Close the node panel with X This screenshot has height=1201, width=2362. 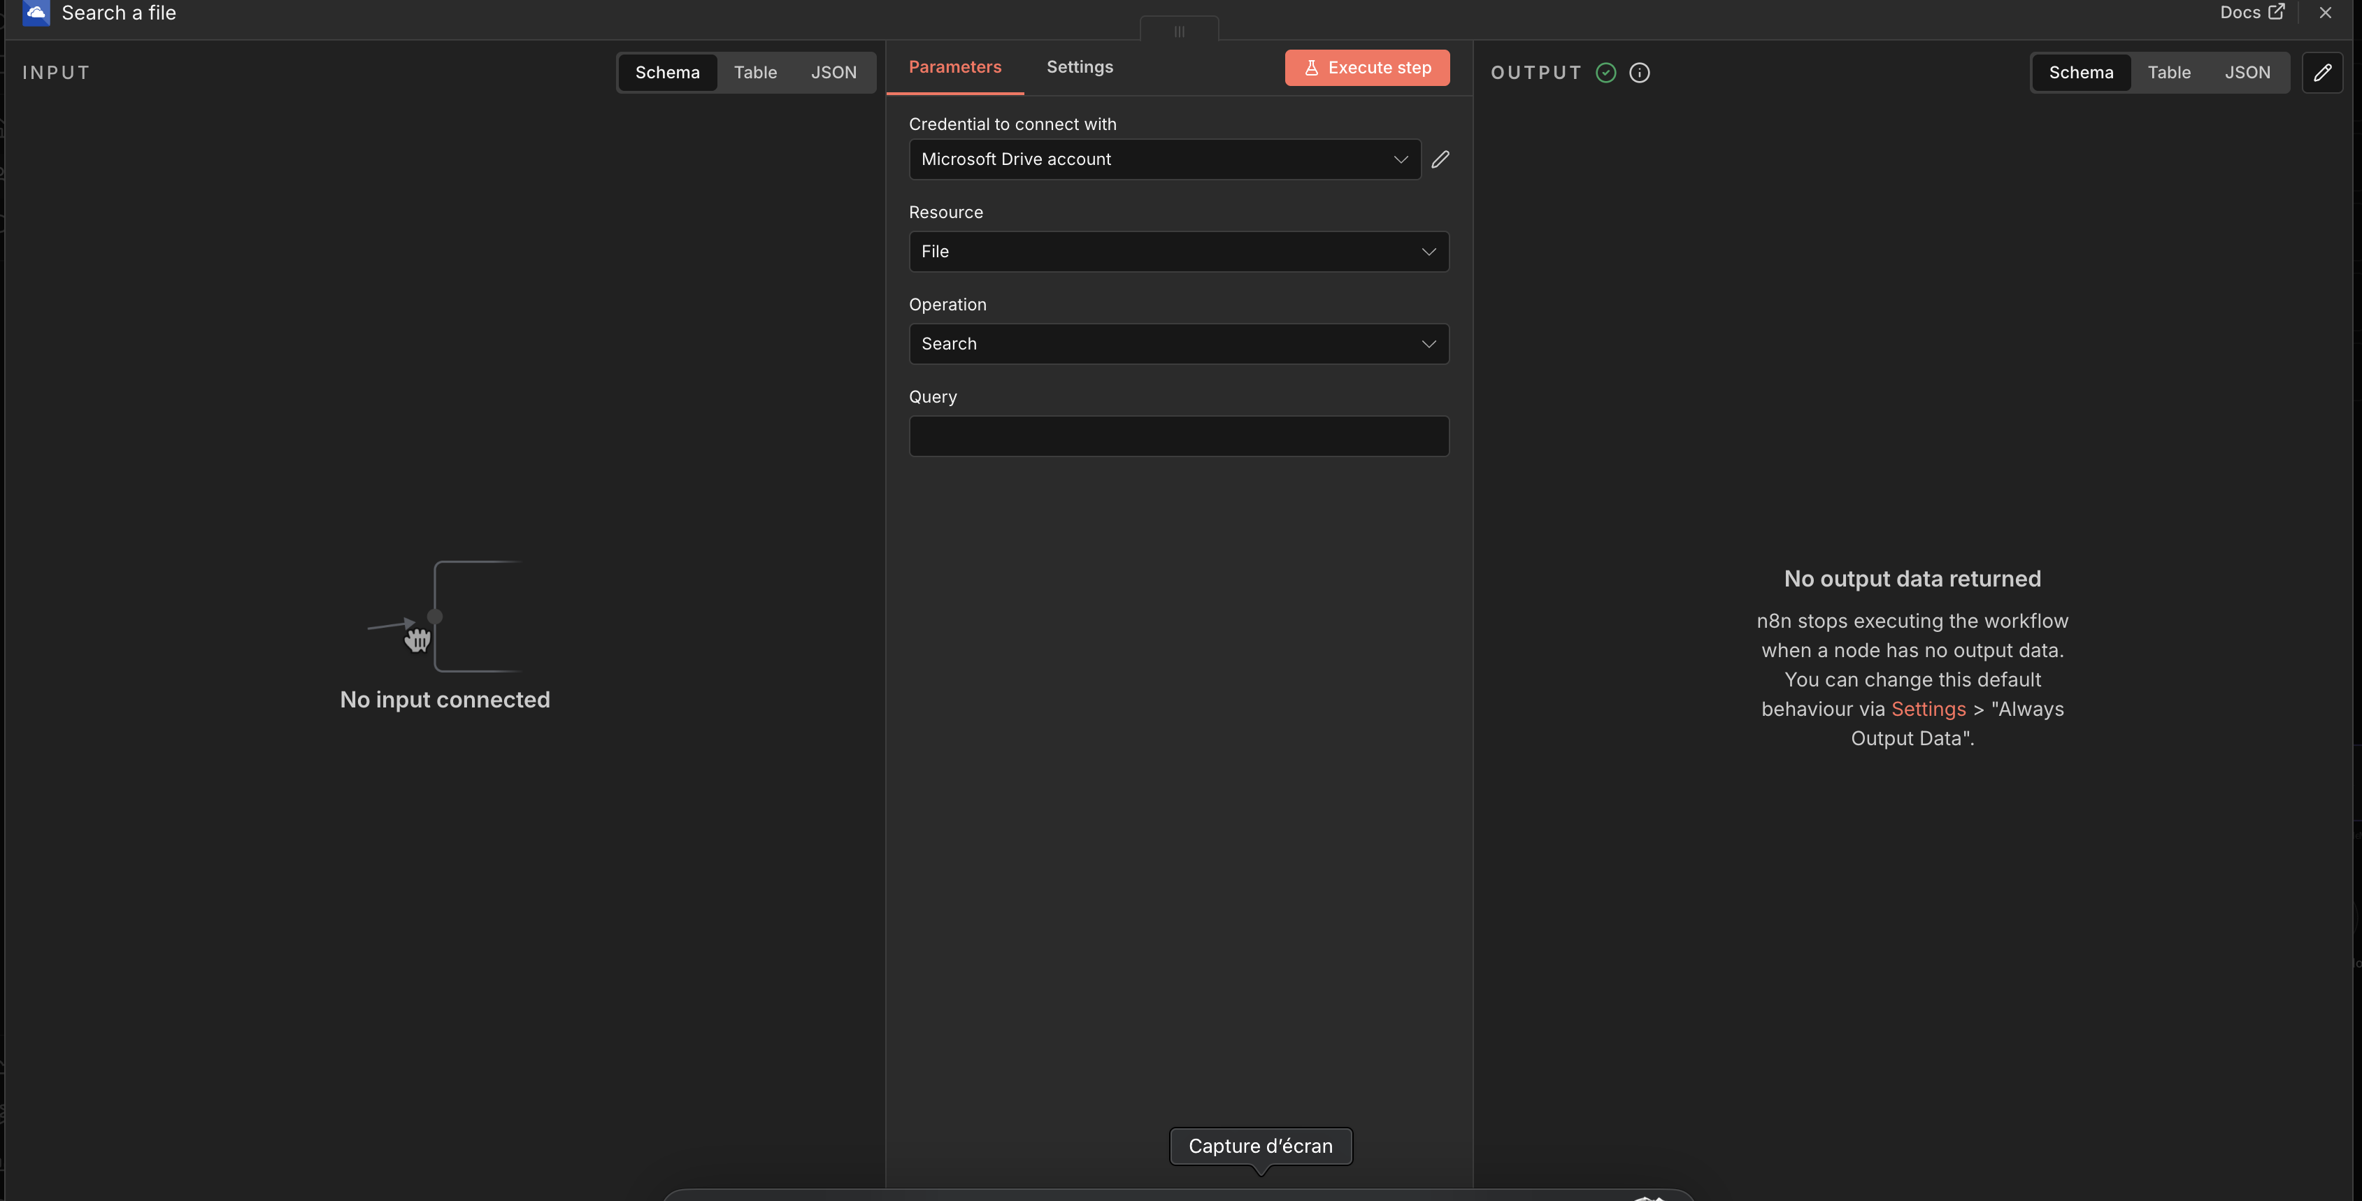[2326, 13]
